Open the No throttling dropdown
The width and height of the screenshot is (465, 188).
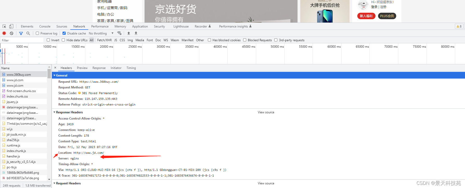click(x=101, y=33)
